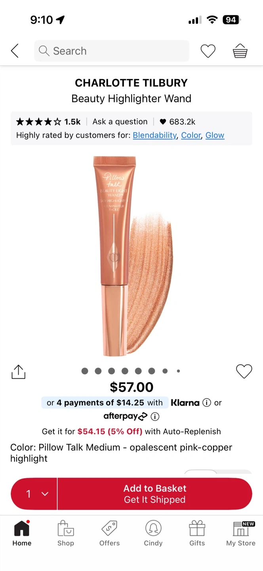Switch to the Shop tab
The width and height of the screenshot is (263, 571).
click(x=66, y=533)
